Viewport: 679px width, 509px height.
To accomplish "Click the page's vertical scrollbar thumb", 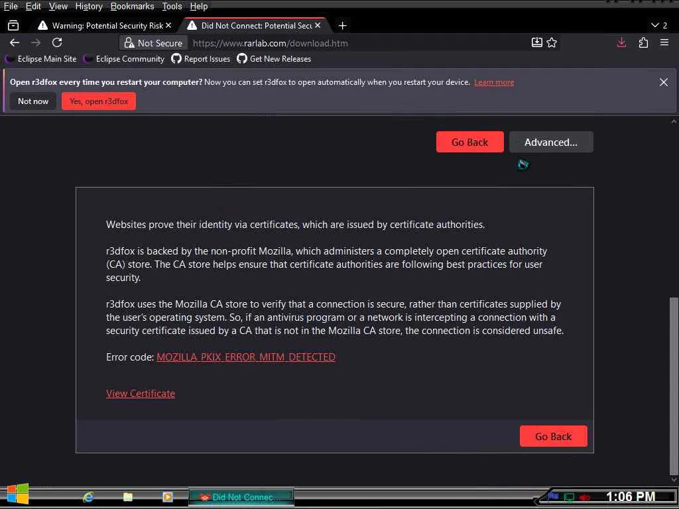I will (674, 385).
